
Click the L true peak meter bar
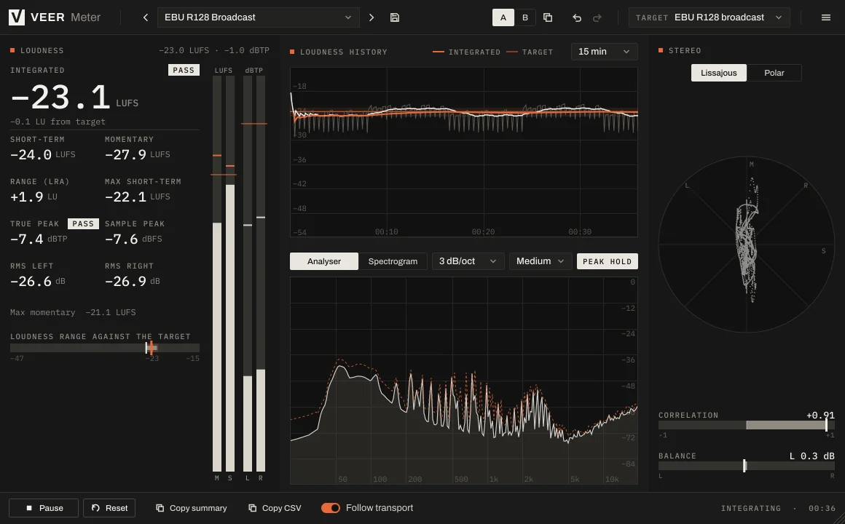[248, 274]
